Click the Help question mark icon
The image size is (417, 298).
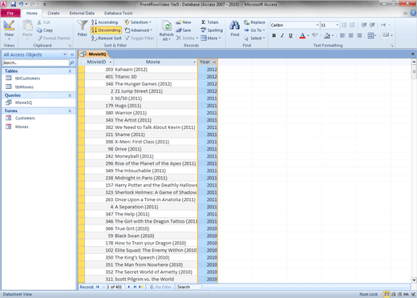pos(413,13)
